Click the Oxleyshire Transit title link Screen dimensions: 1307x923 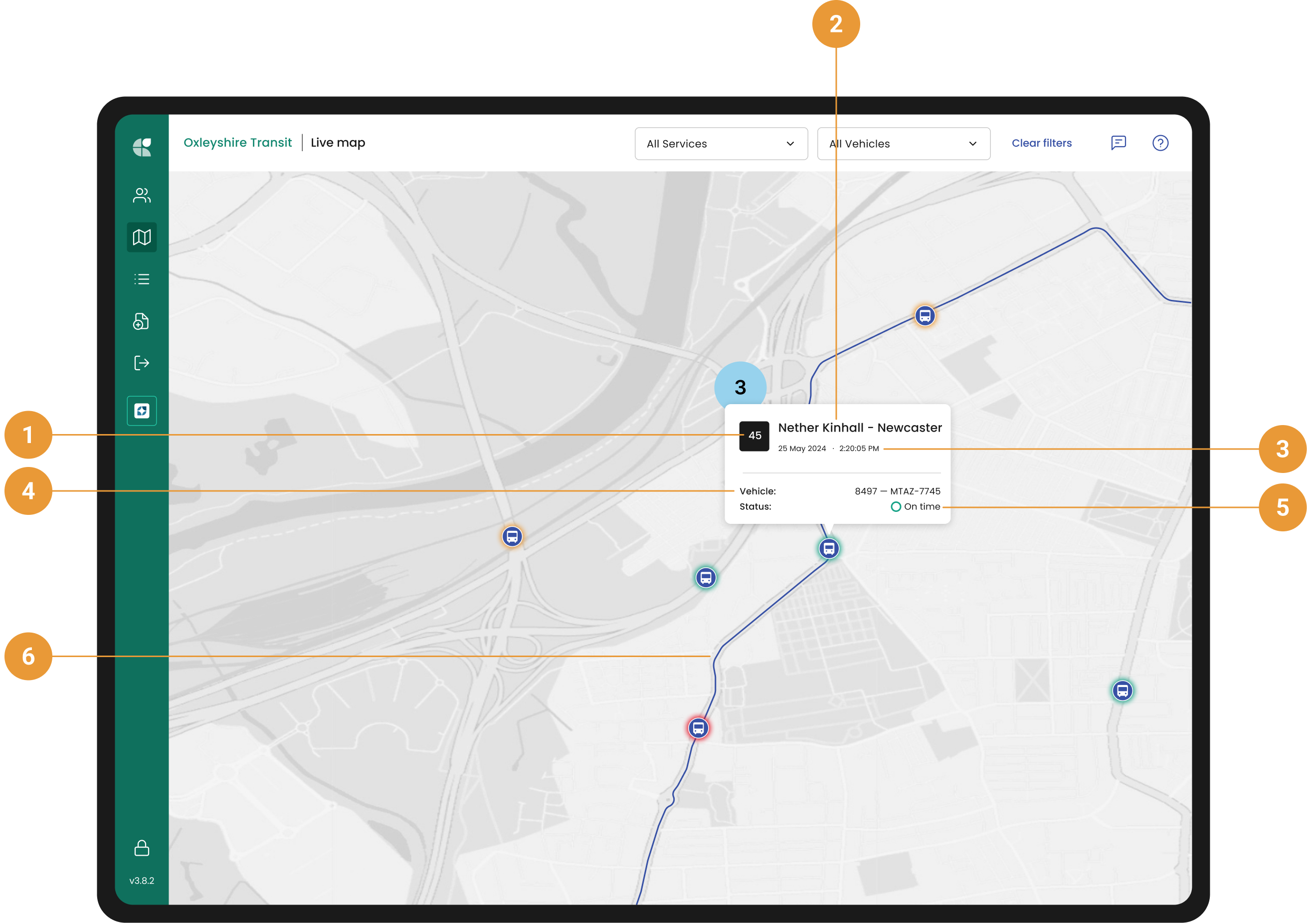237,143
